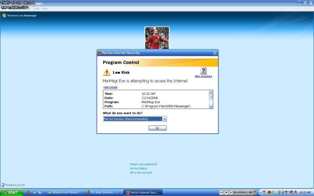Click the gray circular tray icon by the clock
The image size is (314, 196).
tap(296, 192)
